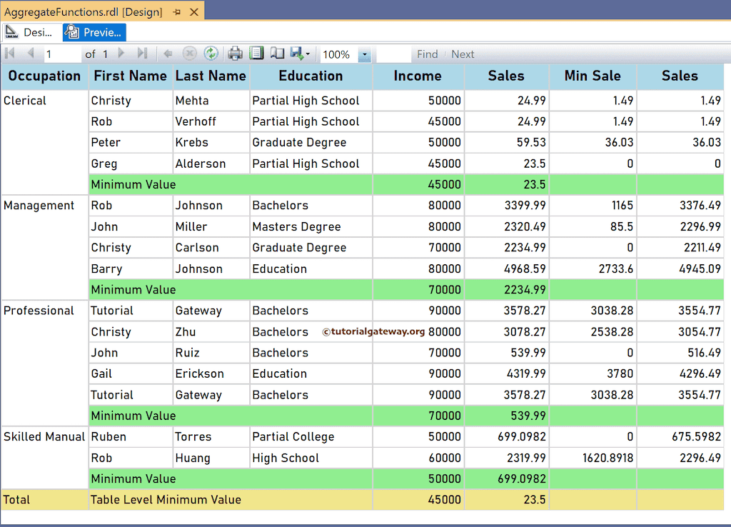Open the zoom percentage dropdown

coord(363,54)
